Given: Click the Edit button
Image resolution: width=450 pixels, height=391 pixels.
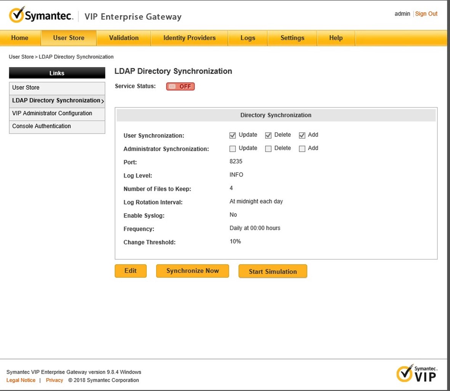Looking at the screenshot, I should [131, 271].
